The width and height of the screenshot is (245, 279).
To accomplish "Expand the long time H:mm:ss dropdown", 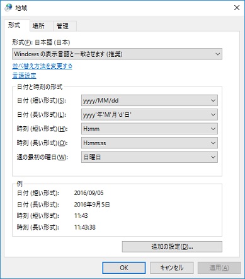I will click(149, 143).
